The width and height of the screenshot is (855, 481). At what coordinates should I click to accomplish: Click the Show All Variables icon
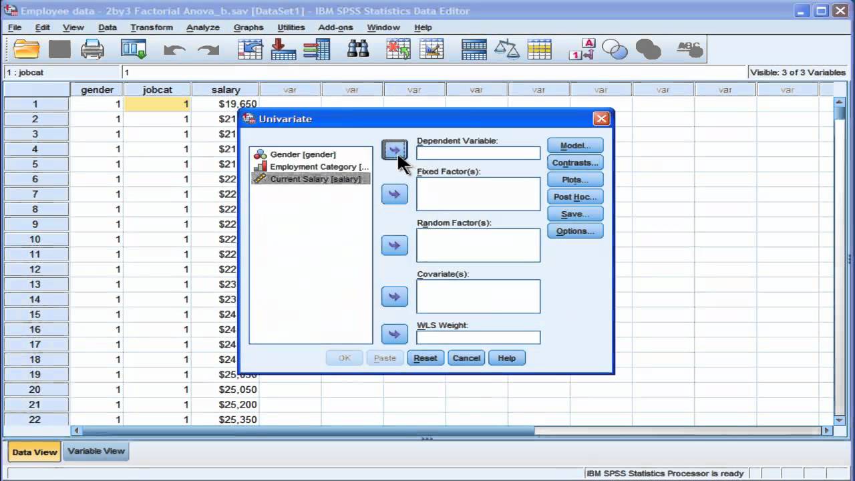tap(648, 49)
